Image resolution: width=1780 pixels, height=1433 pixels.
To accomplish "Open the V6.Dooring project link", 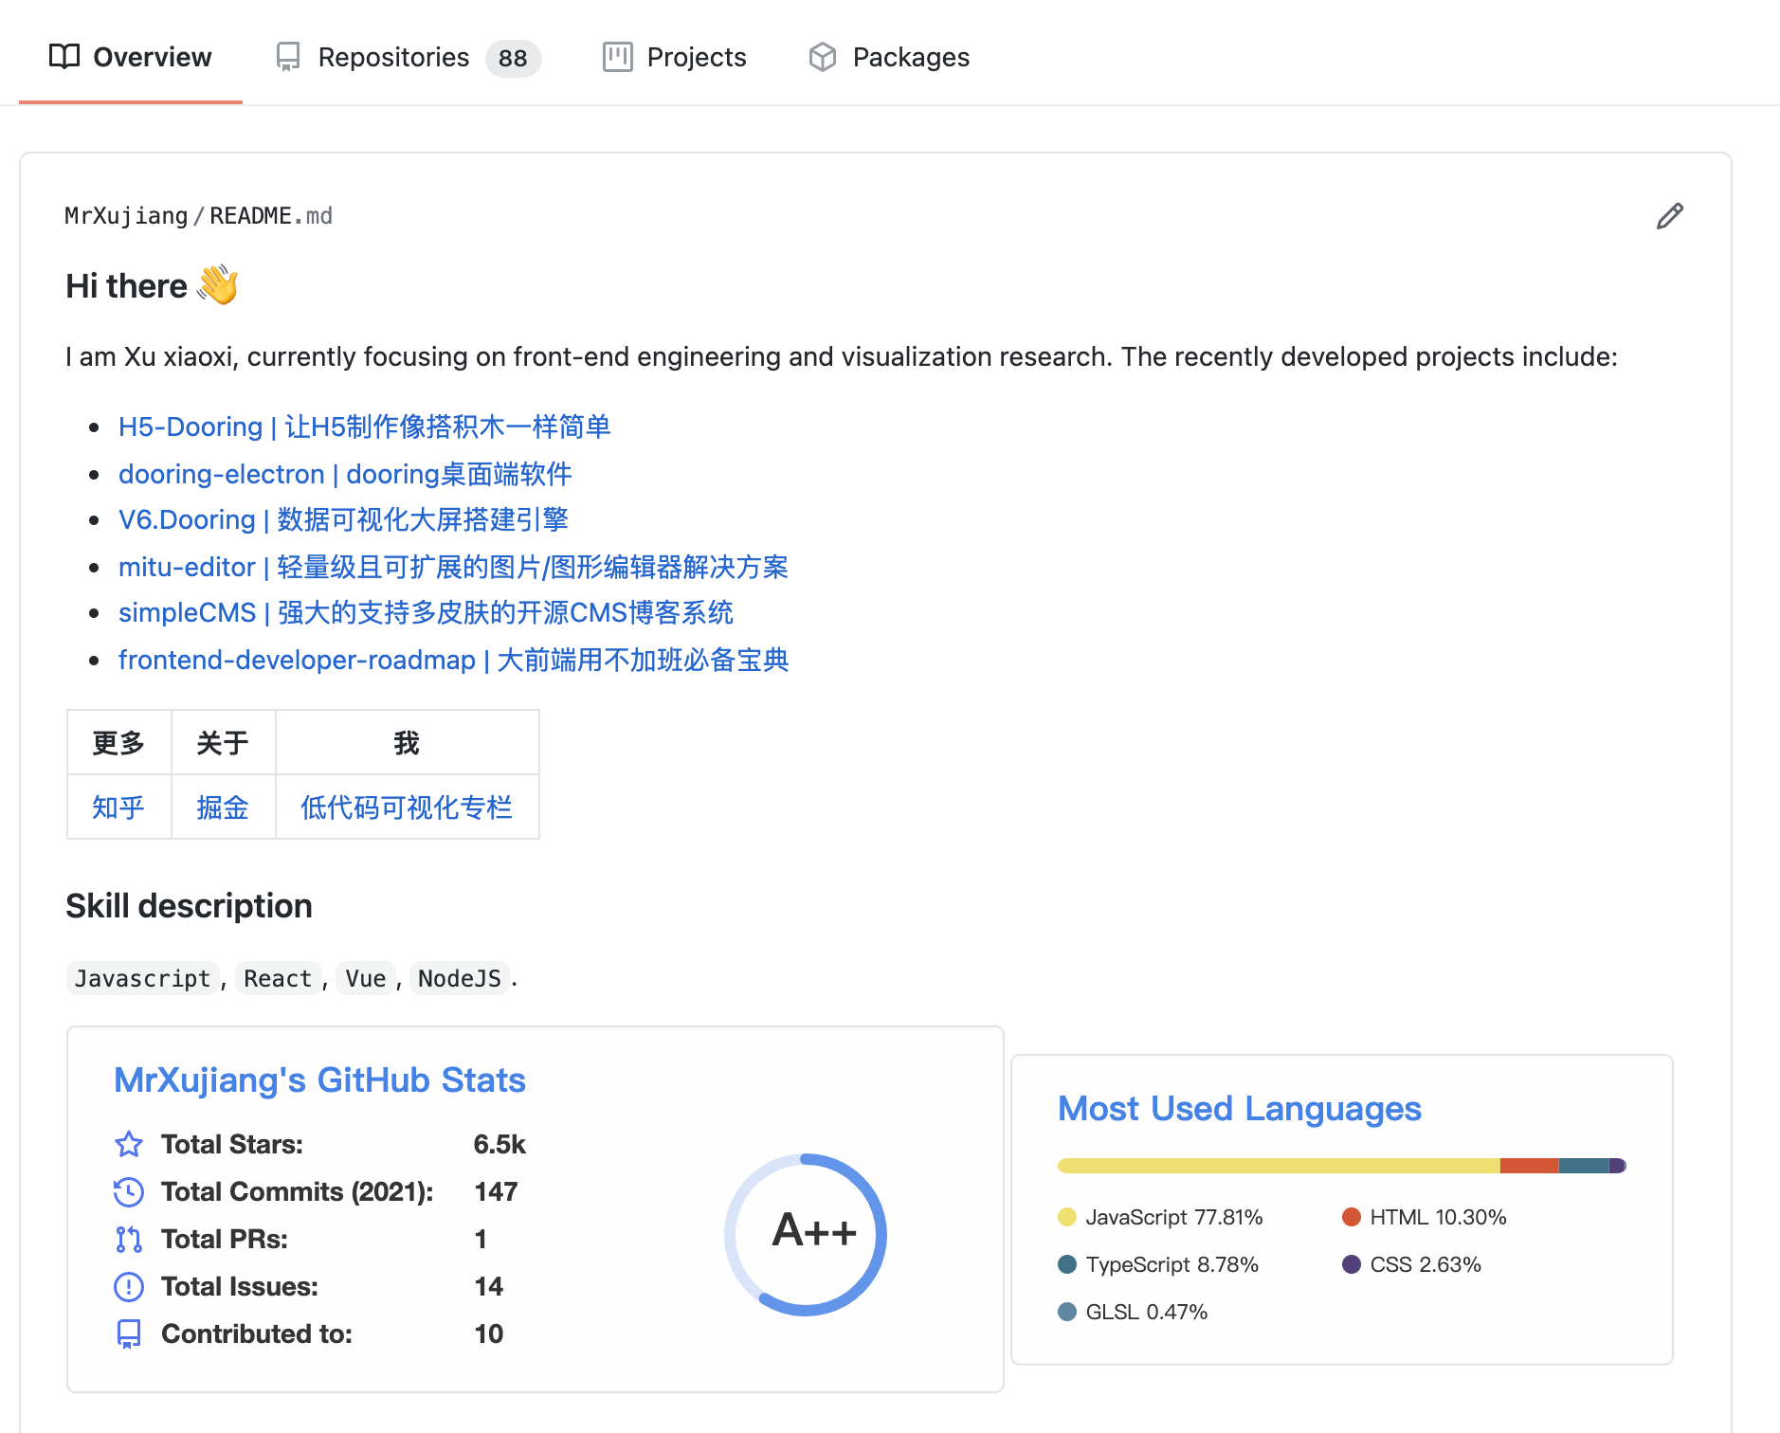I will click(343, 519).
